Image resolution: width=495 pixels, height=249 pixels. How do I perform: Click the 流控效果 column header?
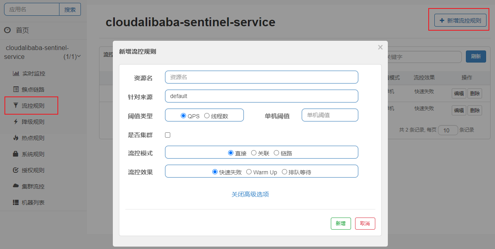click(x=424, y=77)
